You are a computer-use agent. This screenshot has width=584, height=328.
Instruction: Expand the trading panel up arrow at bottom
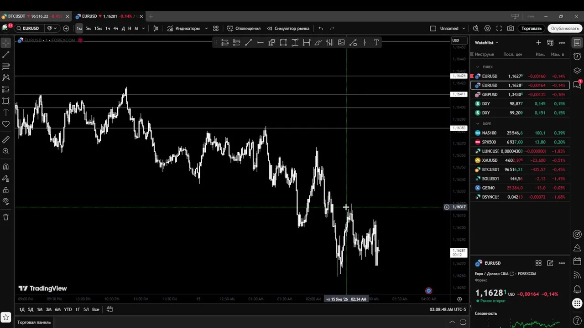[x=452, y=322]
